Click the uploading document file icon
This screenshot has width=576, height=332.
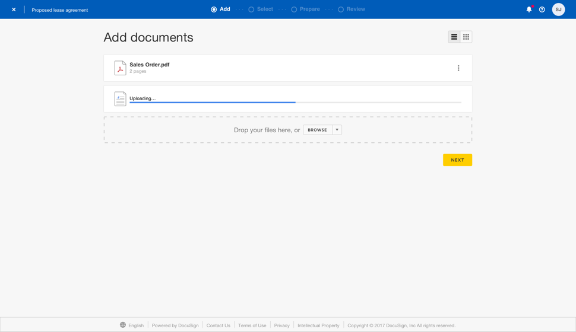[120, 99]
